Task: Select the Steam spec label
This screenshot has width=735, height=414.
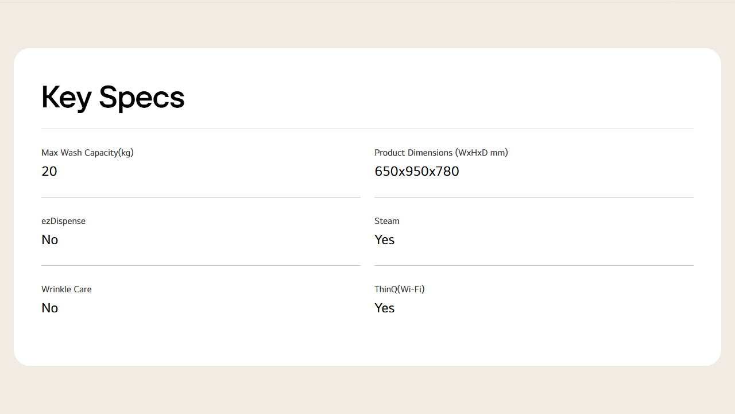Action: 386,221
